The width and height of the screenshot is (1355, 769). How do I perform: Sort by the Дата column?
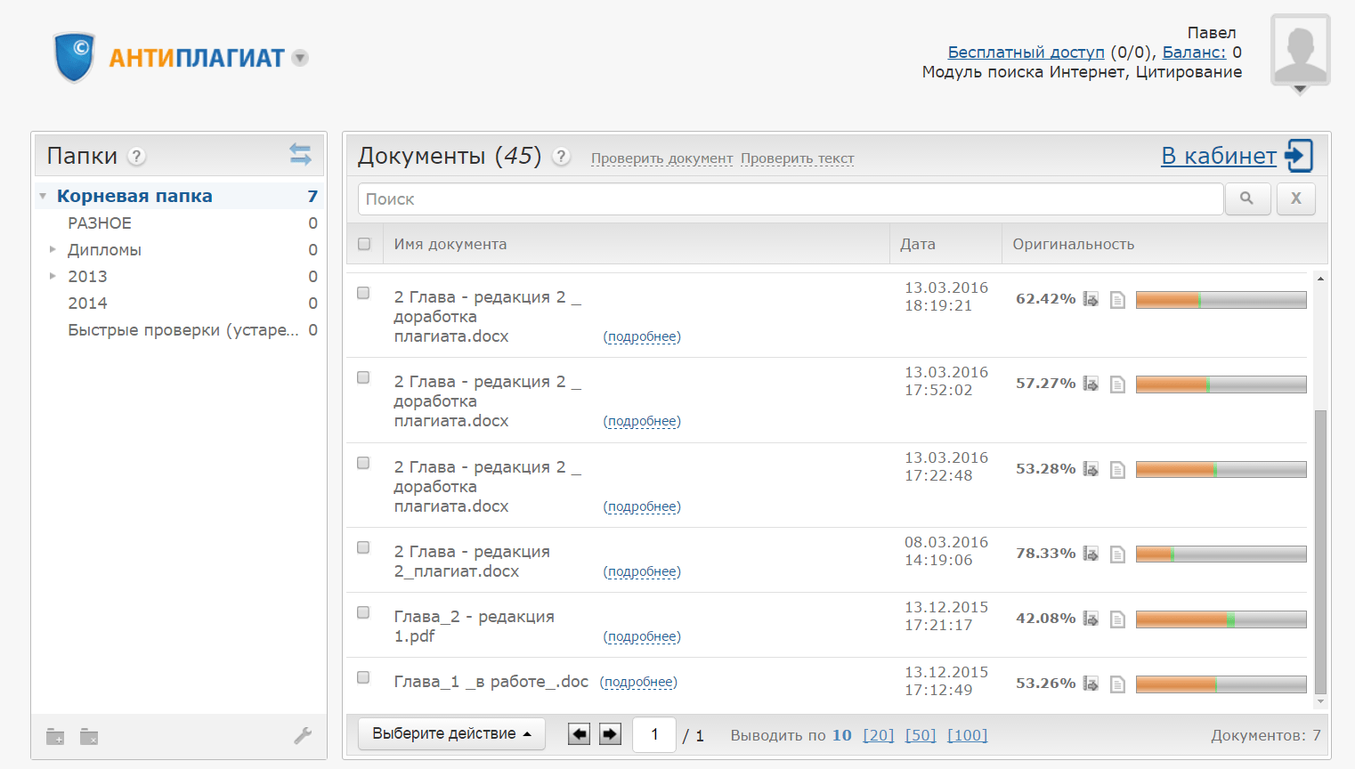tap(918, 244)
